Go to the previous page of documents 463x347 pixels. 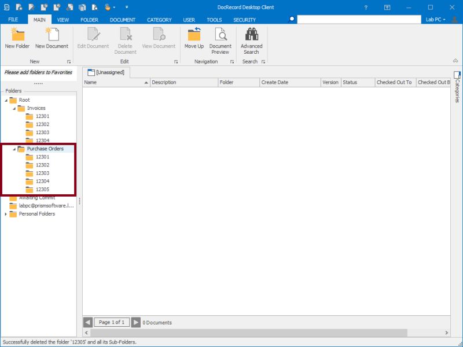tap(88, 323)
